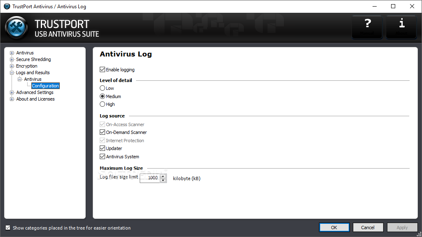The height and width of the screenshot is (237, 422).
Task: Close the TrustPort Antivirus window
Action: 412,6
